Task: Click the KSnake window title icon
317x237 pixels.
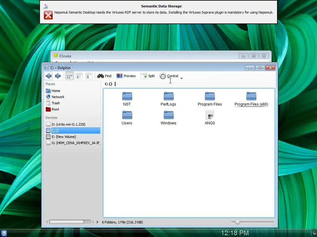Action: (x=56, y=56)
